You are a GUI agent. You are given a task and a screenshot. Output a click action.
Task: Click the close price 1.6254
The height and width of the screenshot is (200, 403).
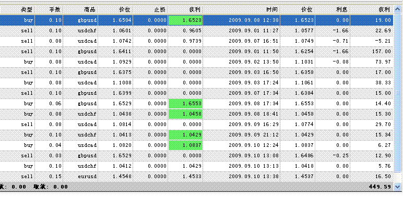pyautogui.click(x=304, y=52)
